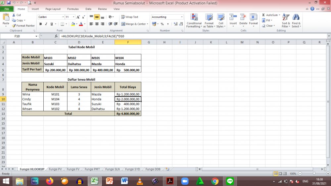Screen dimensions: 331x186
Task: Toggle Bold formatting
Action: (40, 24)
